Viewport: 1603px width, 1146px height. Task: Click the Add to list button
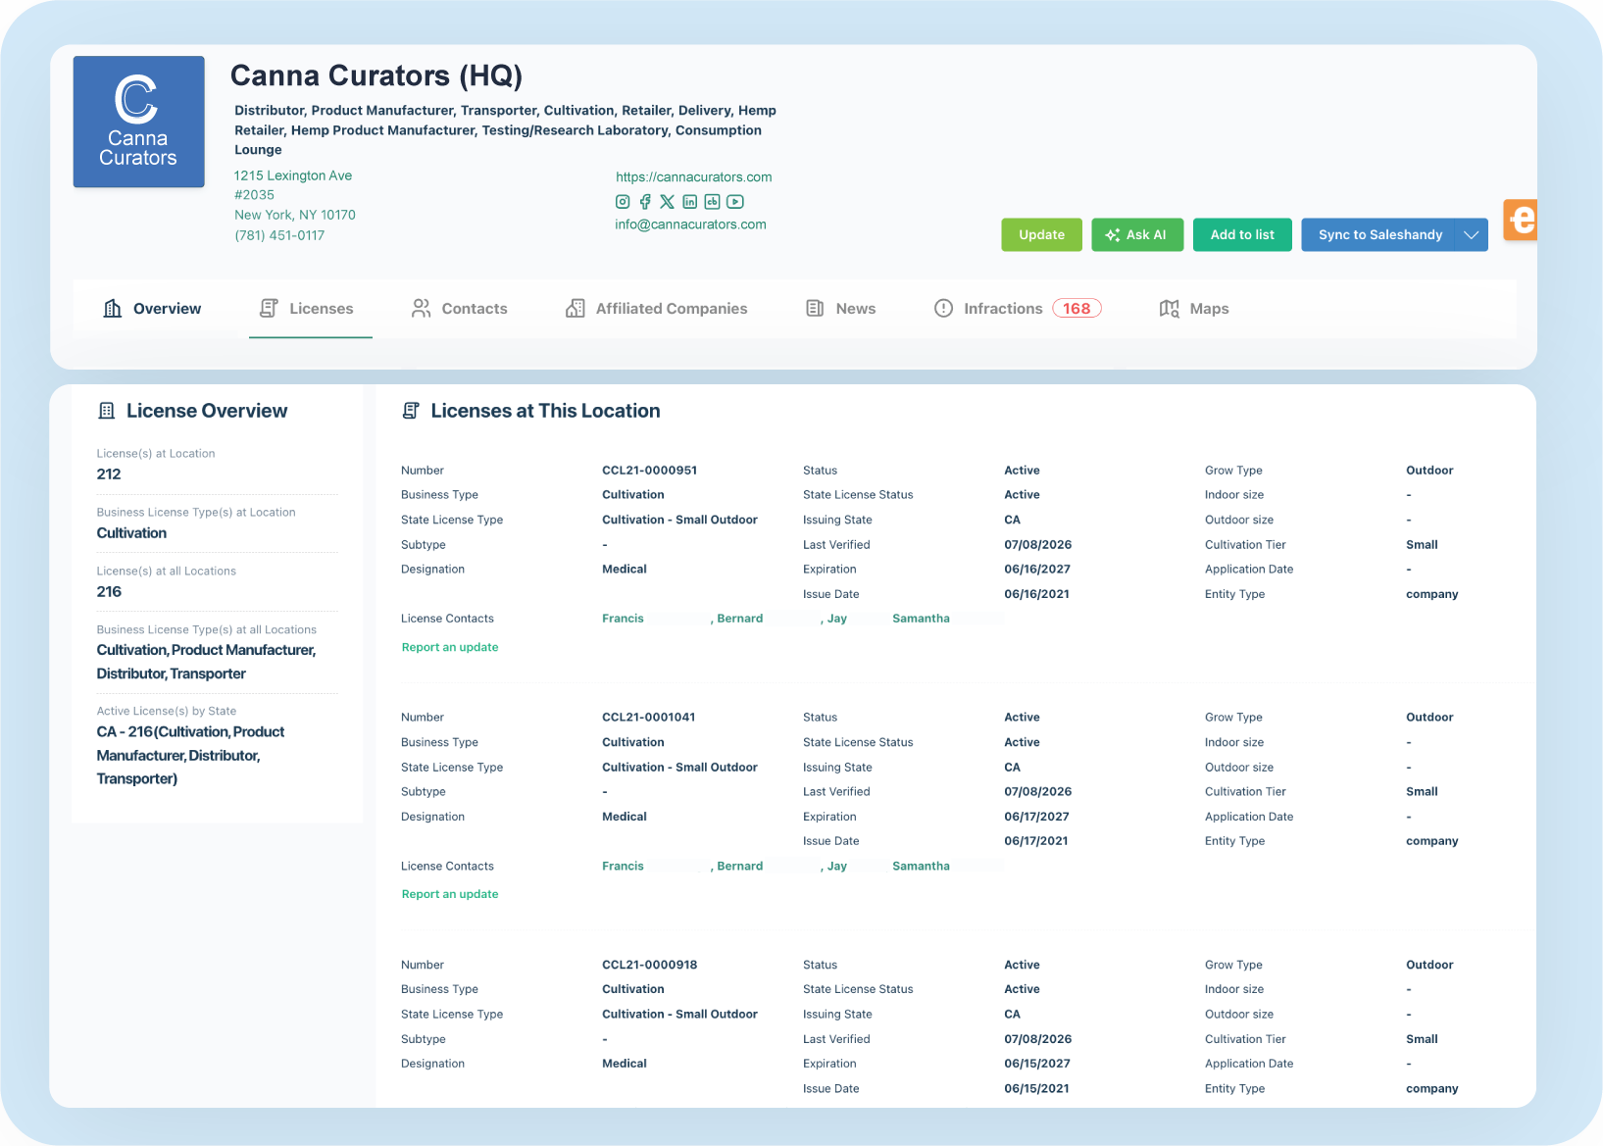1242,235
